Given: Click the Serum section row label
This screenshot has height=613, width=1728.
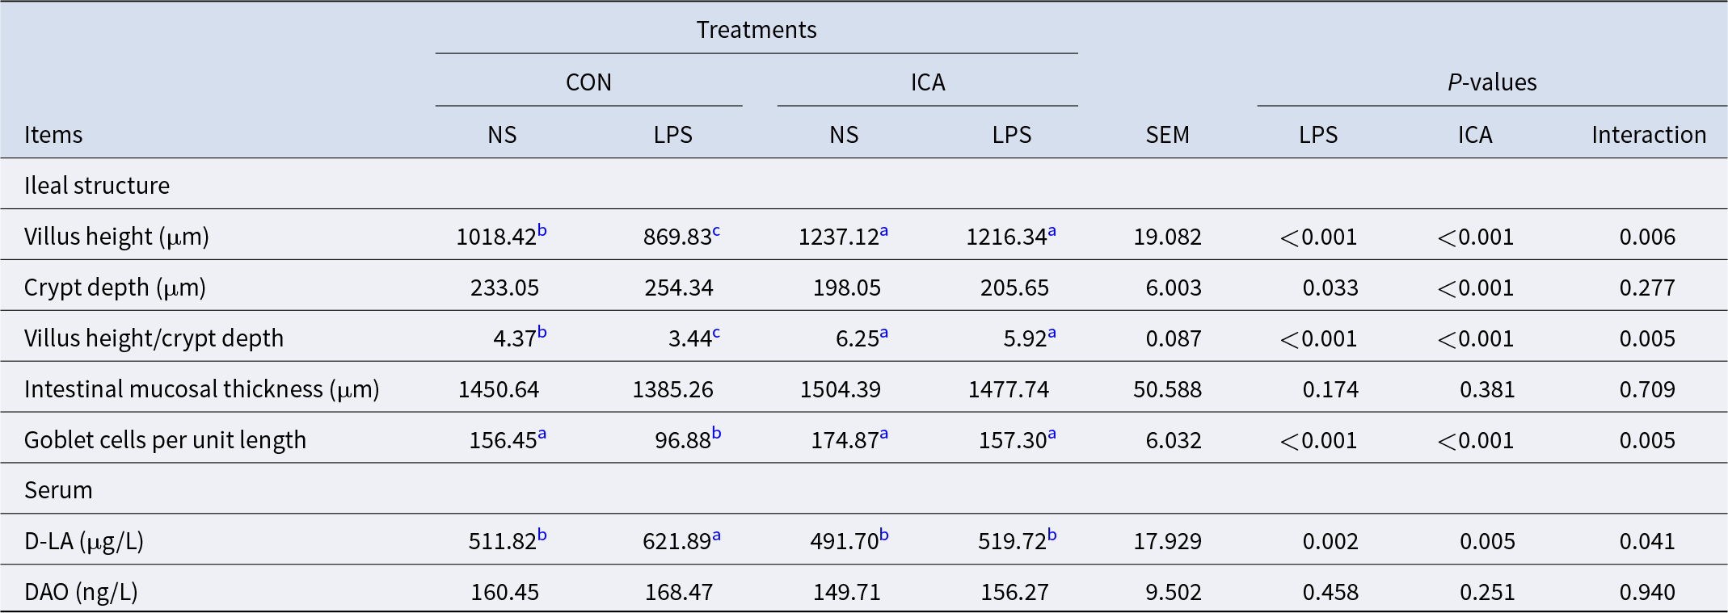Looking at the screenshot, I should tap(58, 490).
